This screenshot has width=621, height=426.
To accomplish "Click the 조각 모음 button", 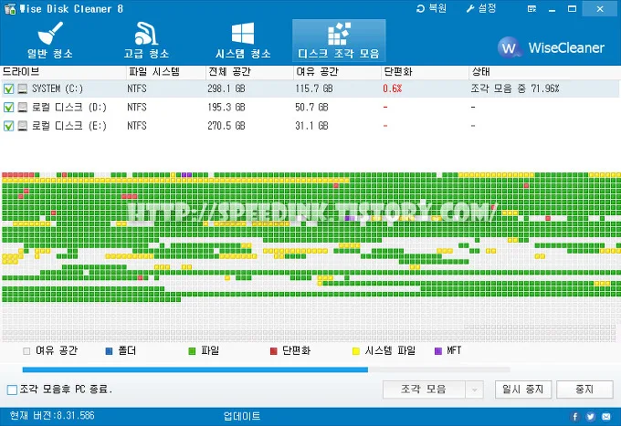I will point(424,390).
